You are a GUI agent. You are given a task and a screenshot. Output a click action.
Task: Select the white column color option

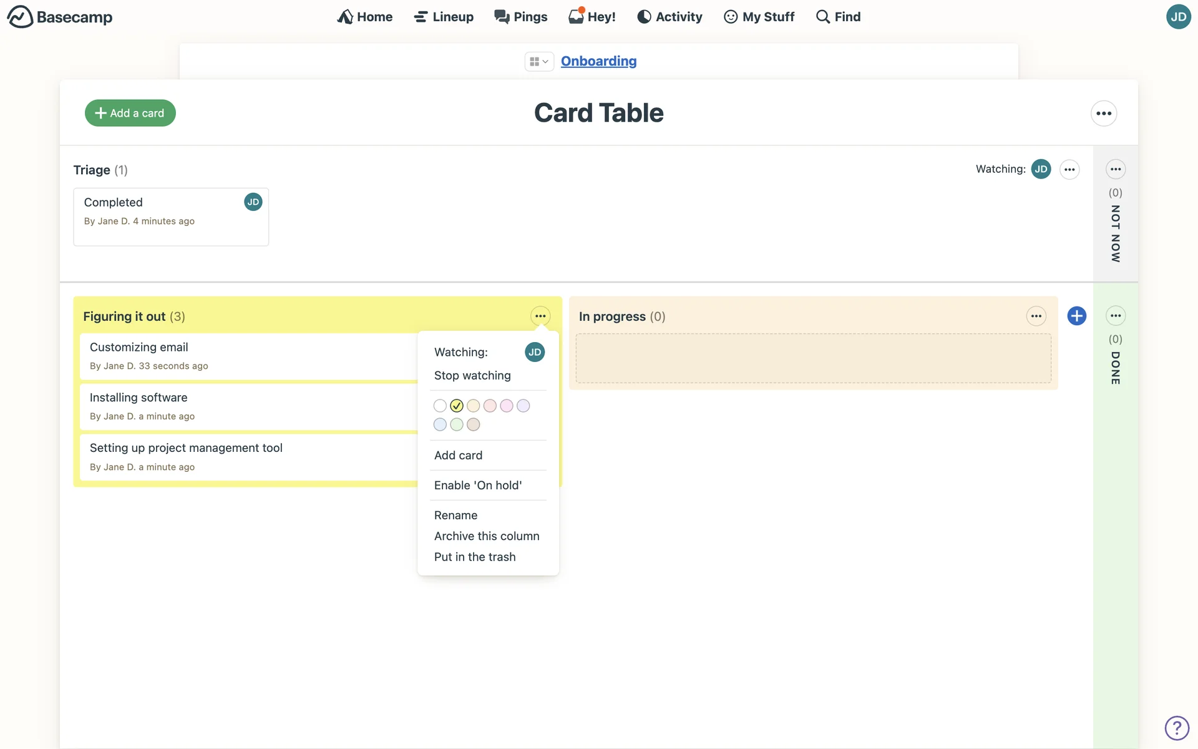point(440,406)
